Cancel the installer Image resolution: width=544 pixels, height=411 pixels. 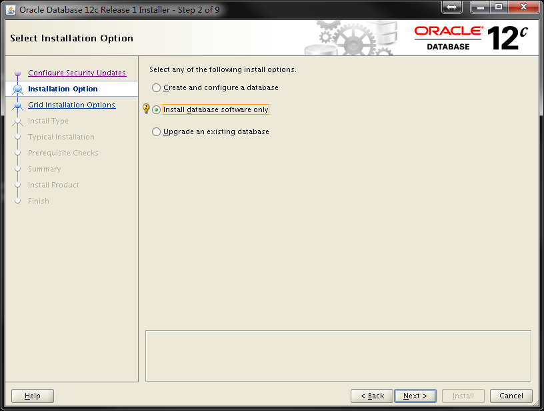[511, 396]
